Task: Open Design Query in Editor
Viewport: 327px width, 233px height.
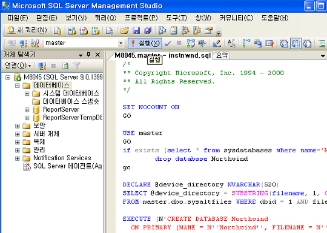Action: pos(217,44)
